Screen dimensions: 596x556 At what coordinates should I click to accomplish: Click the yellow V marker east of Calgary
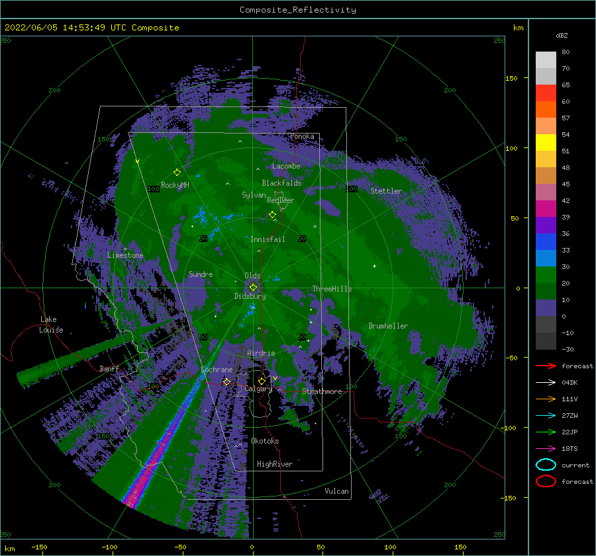click(275, 377)
